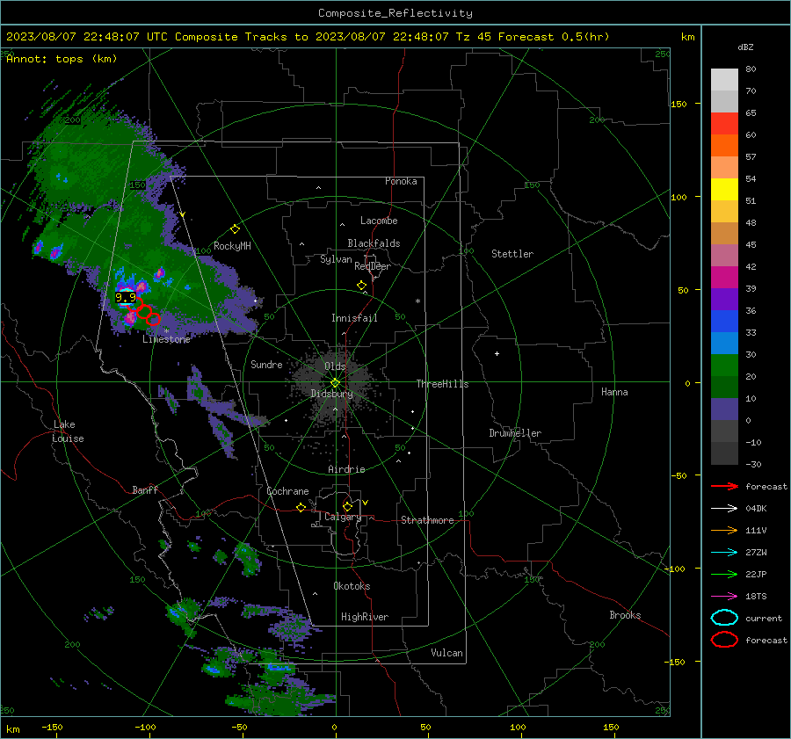Screen dimensions: 791x739
Task: Pick the 42-39 dBZ magenta color band
Action: click(x=724, y=277)
